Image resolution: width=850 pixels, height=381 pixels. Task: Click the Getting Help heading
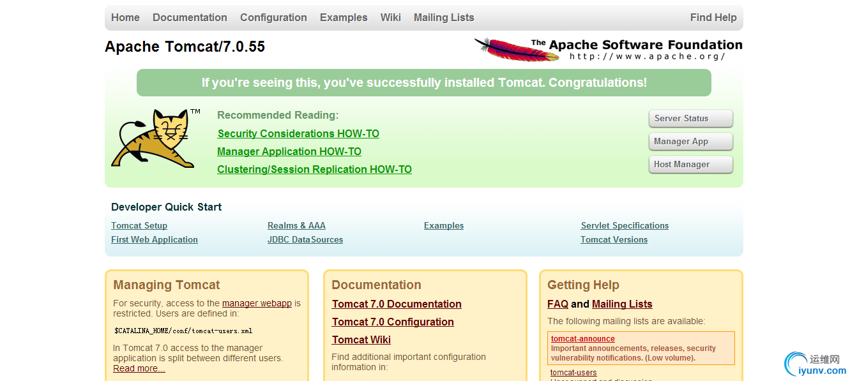583,285
